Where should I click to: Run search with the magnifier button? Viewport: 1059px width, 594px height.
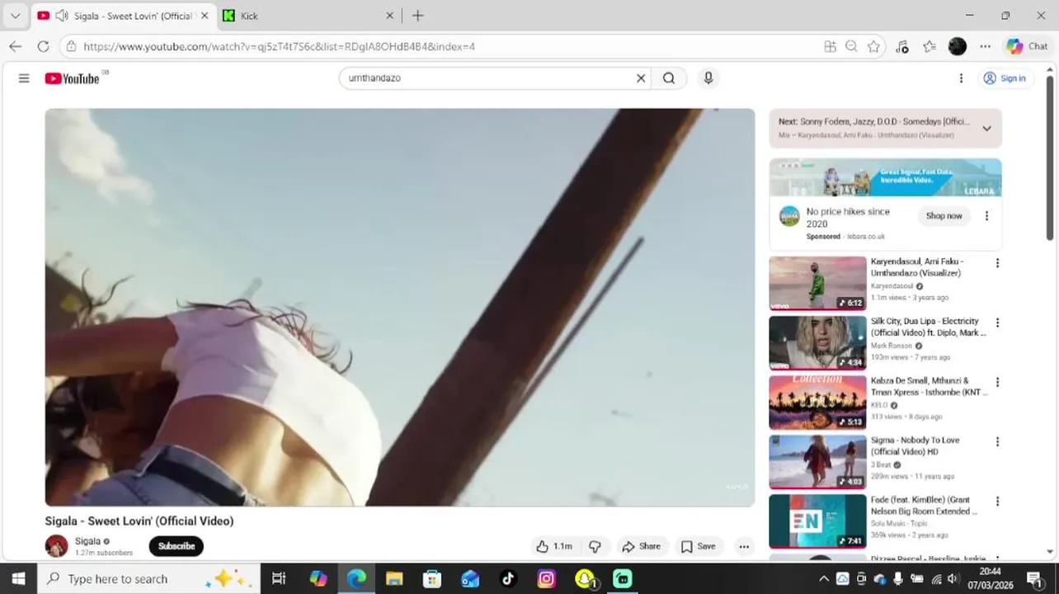[x=669, y=78]
